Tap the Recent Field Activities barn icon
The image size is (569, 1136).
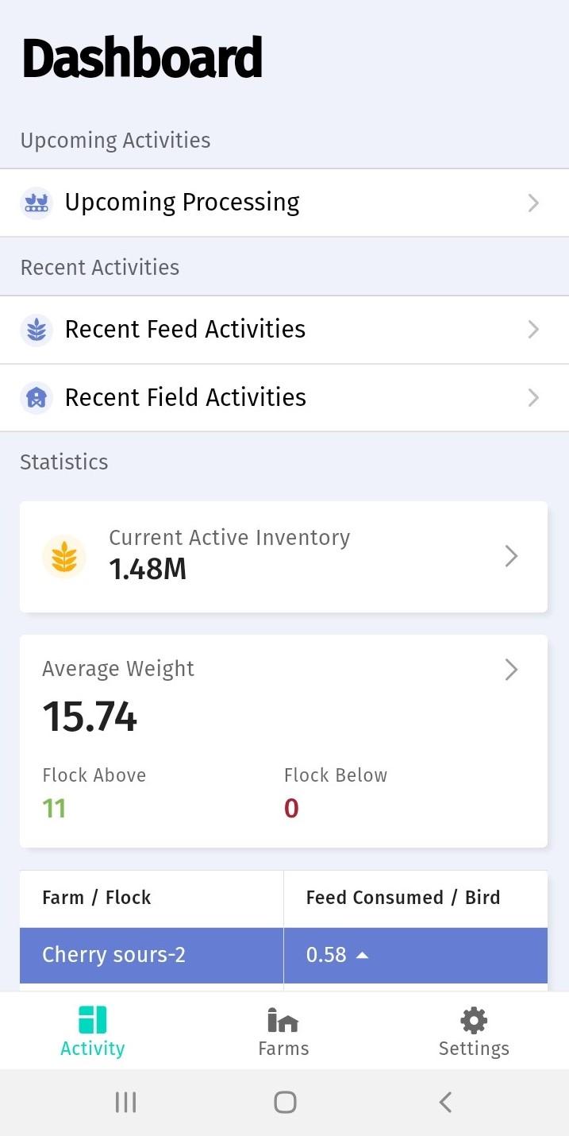pyautogui.click(x=37, y=398)
